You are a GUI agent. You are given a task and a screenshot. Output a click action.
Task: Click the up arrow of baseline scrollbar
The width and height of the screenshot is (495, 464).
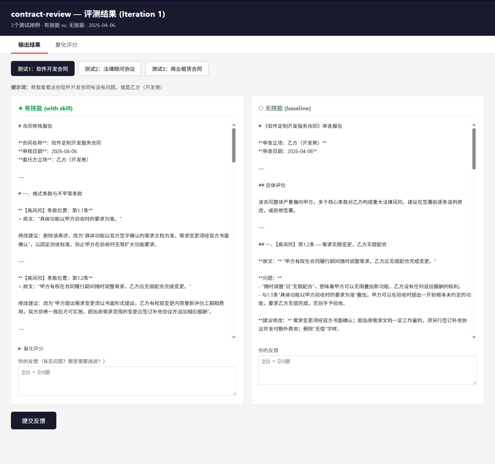pyautogui.click(x=474, y=125)
